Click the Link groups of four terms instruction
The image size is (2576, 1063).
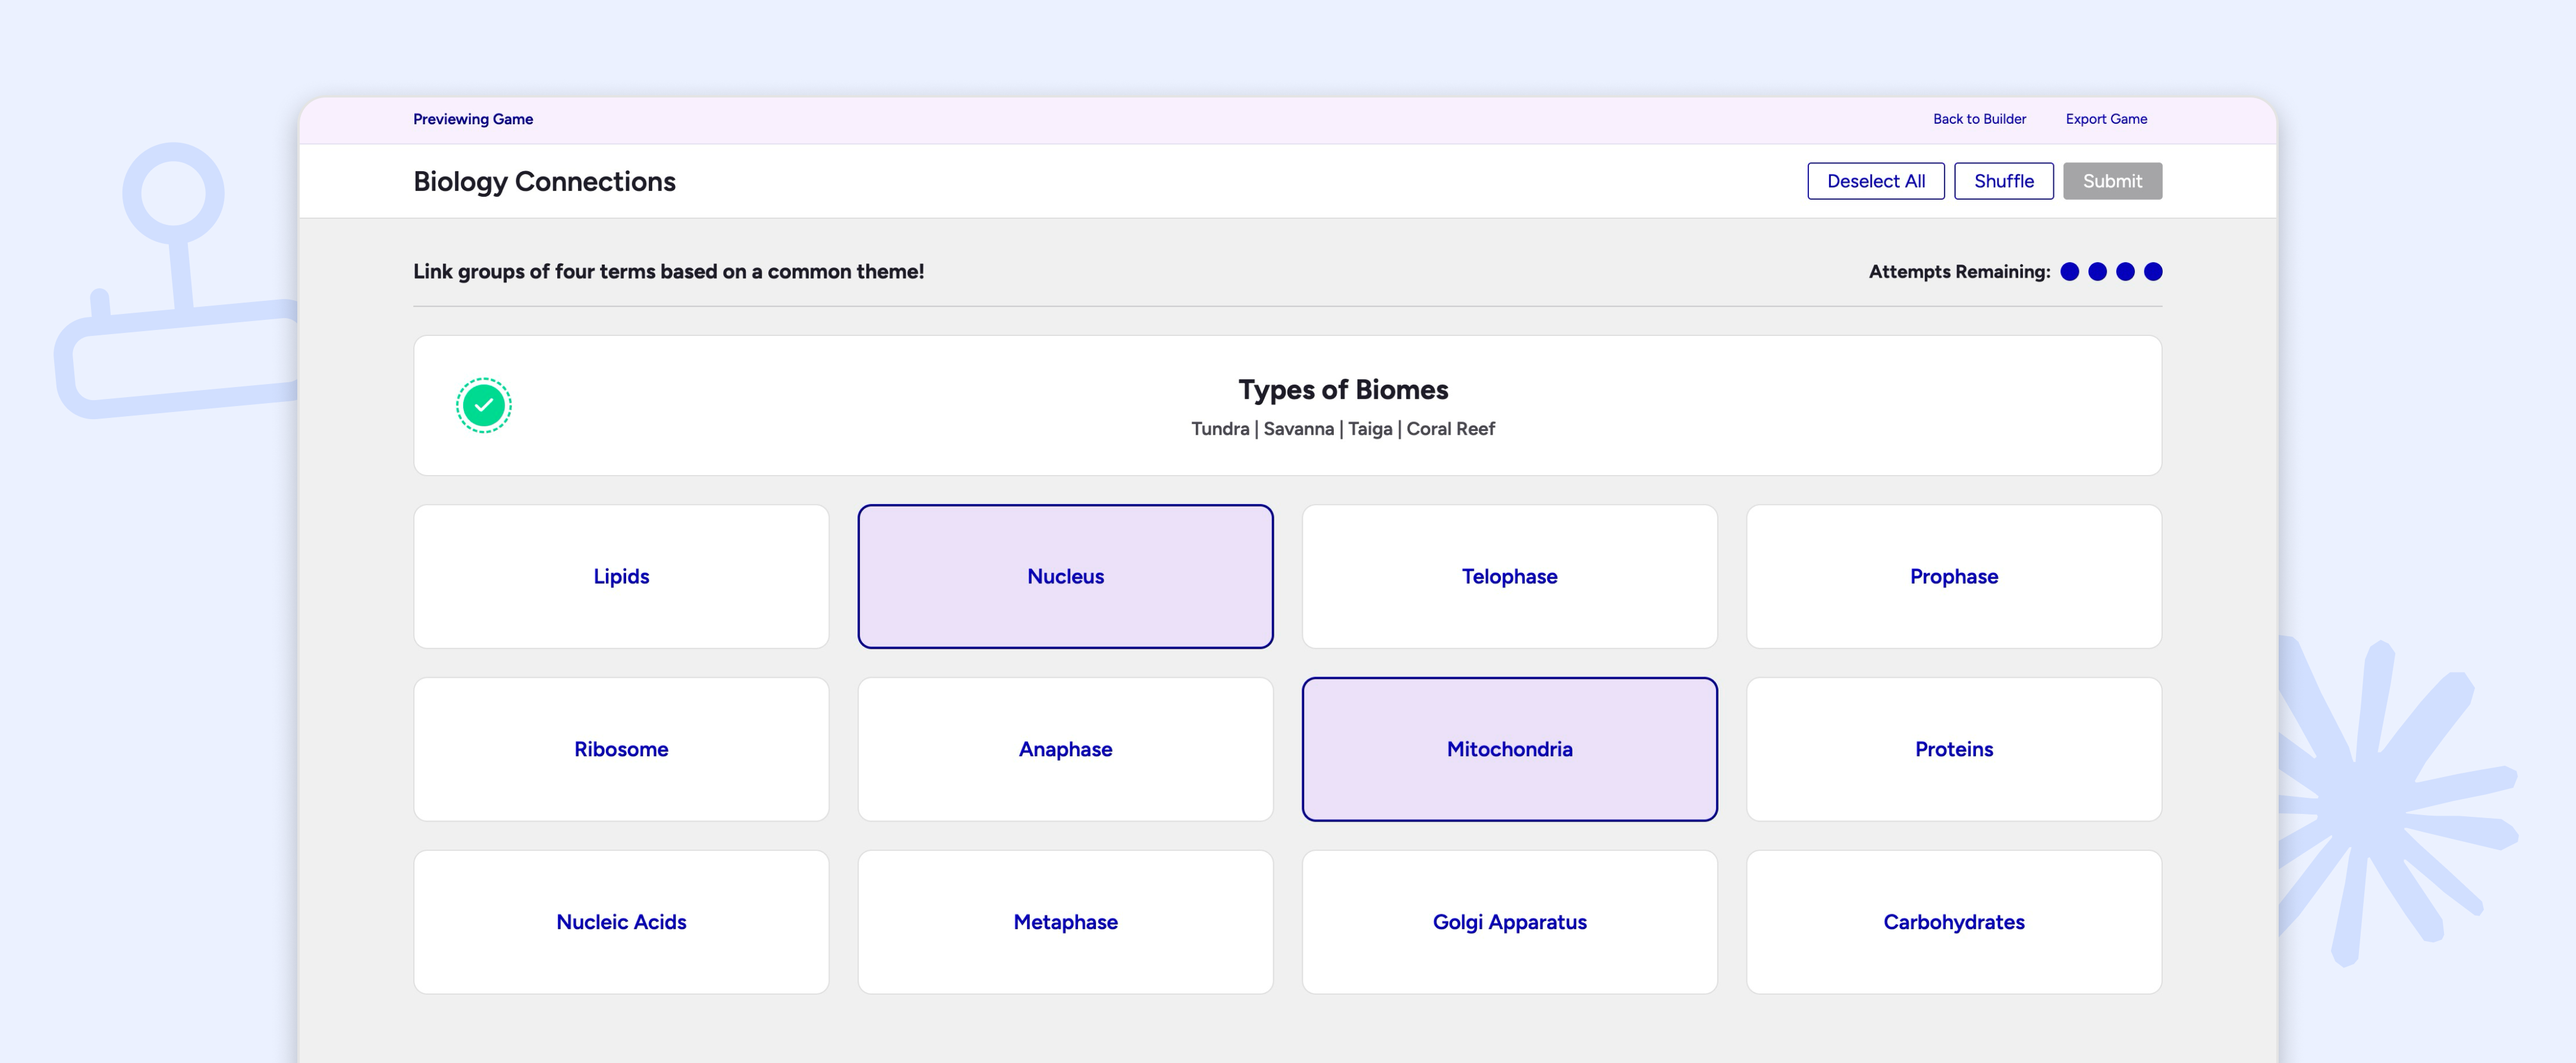(668, 272)
